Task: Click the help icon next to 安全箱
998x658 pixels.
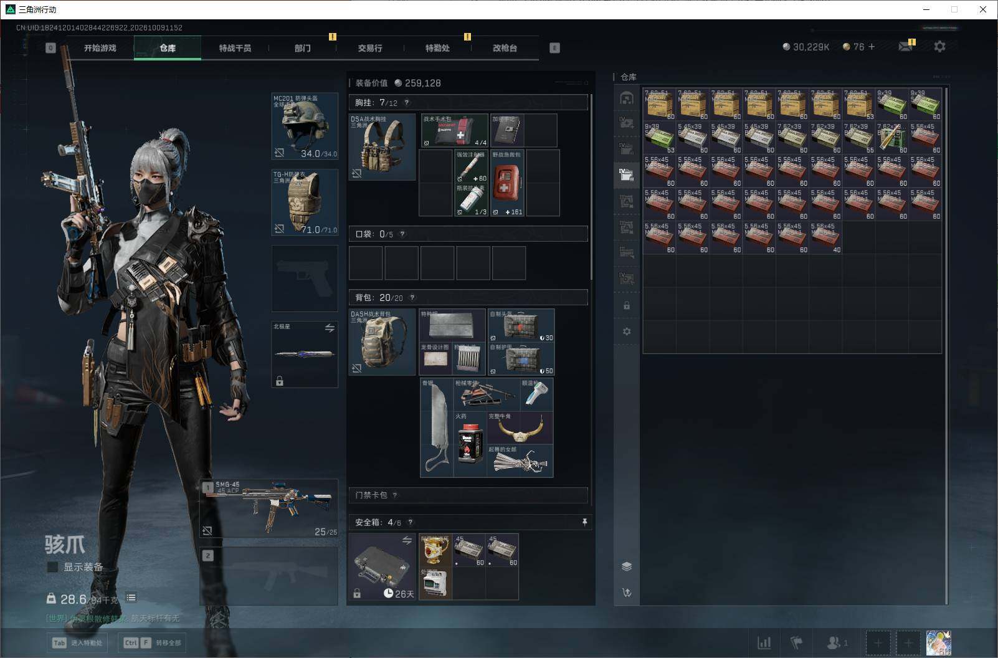Action: point(410,522)
